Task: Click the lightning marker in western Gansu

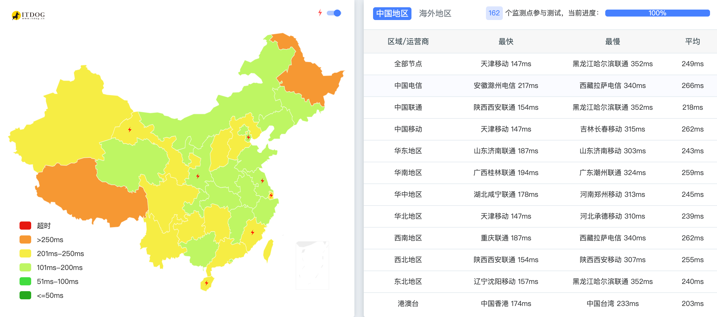Action: 130,130
